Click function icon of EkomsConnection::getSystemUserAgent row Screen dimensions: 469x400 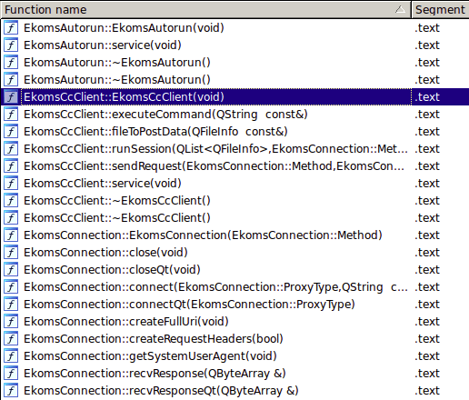pos(11,356)
